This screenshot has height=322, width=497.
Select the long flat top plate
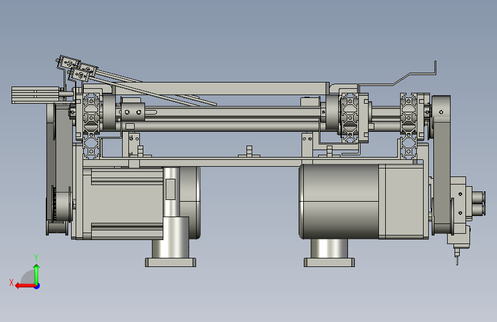[x=222, y=88]
